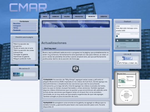Toggle play/pause on the iPod
The width and height of the screenshot is (150, 112).
pyautogui.click(x=126, y=100)
